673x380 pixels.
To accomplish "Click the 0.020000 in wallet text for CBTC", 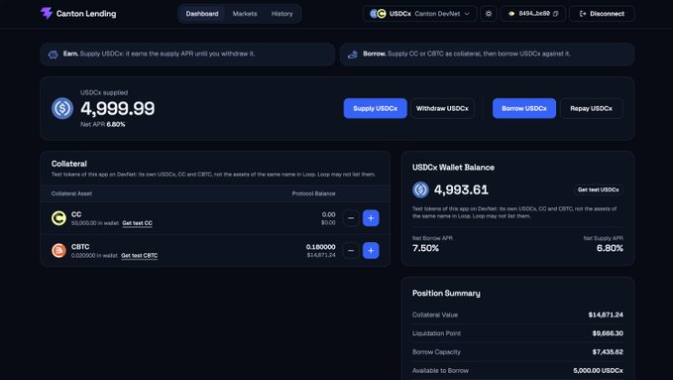I will [94, 255].
